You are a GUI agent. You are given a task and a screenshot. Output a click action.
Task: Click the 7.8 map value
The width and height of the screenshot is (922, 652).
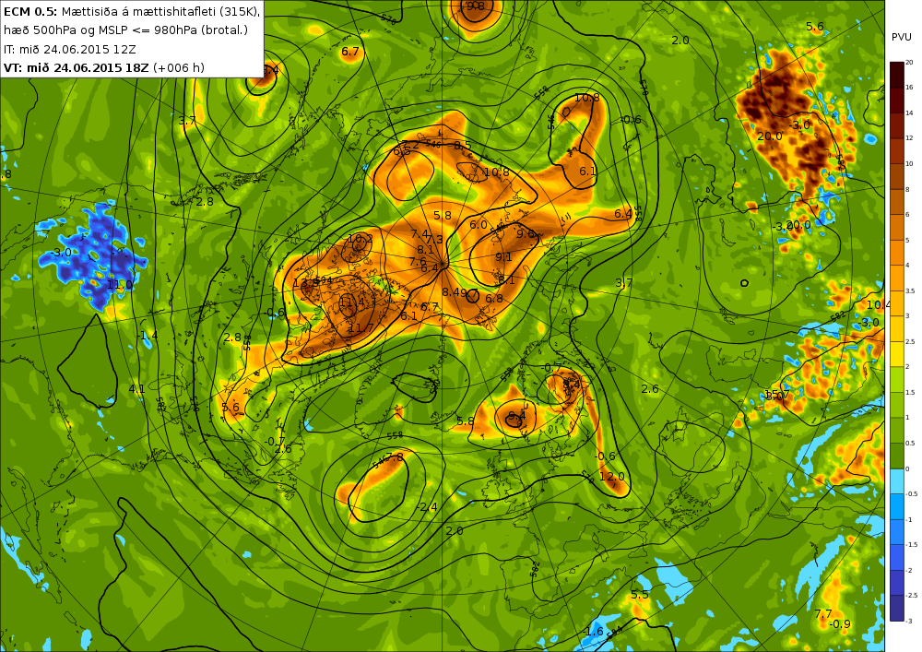pos(395,456)
